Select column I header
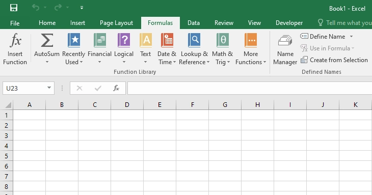Image resolution: width=372 pixels, height=195 pixels. 290,105
